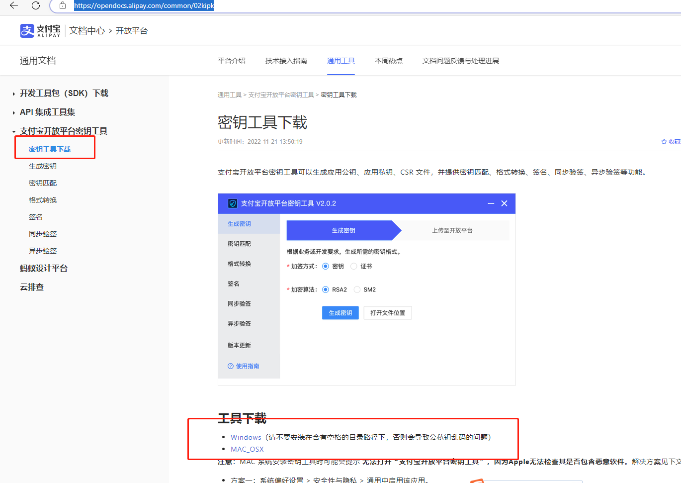Select the 密钥 signing method radio
The image size is (681, 483).
pyautogui.click(x=326, y=267)
